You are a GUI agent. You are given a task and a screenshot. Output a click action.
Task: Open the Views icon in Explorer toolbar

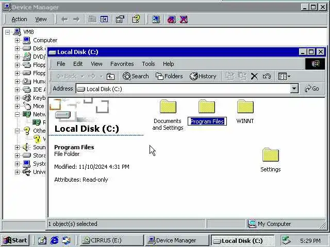point(284,76)
